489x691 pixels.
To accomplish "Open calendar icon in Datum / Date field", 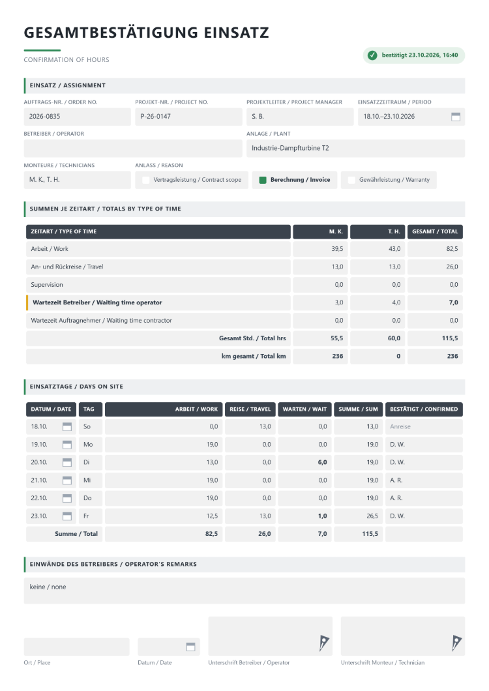I will click(190, 647).
